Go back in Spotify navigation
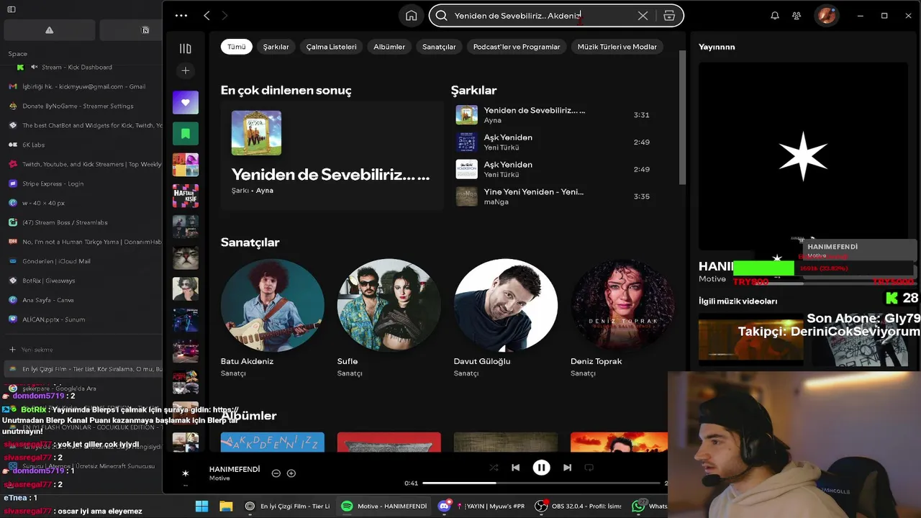The height and width of the screenshot is (518, 921). tap(207, 15)
